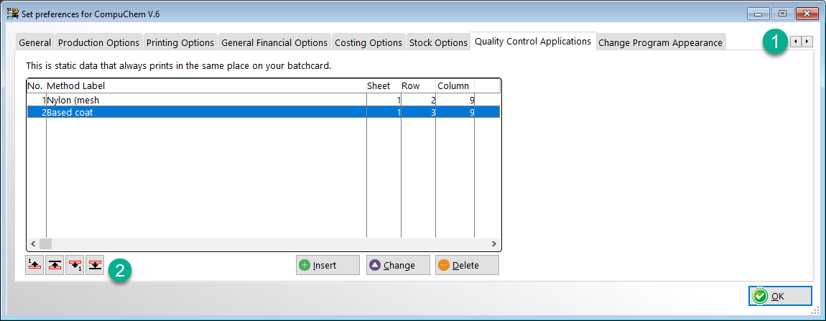
Task: Close the Set preferences window
Action: [x=806, y=14]
